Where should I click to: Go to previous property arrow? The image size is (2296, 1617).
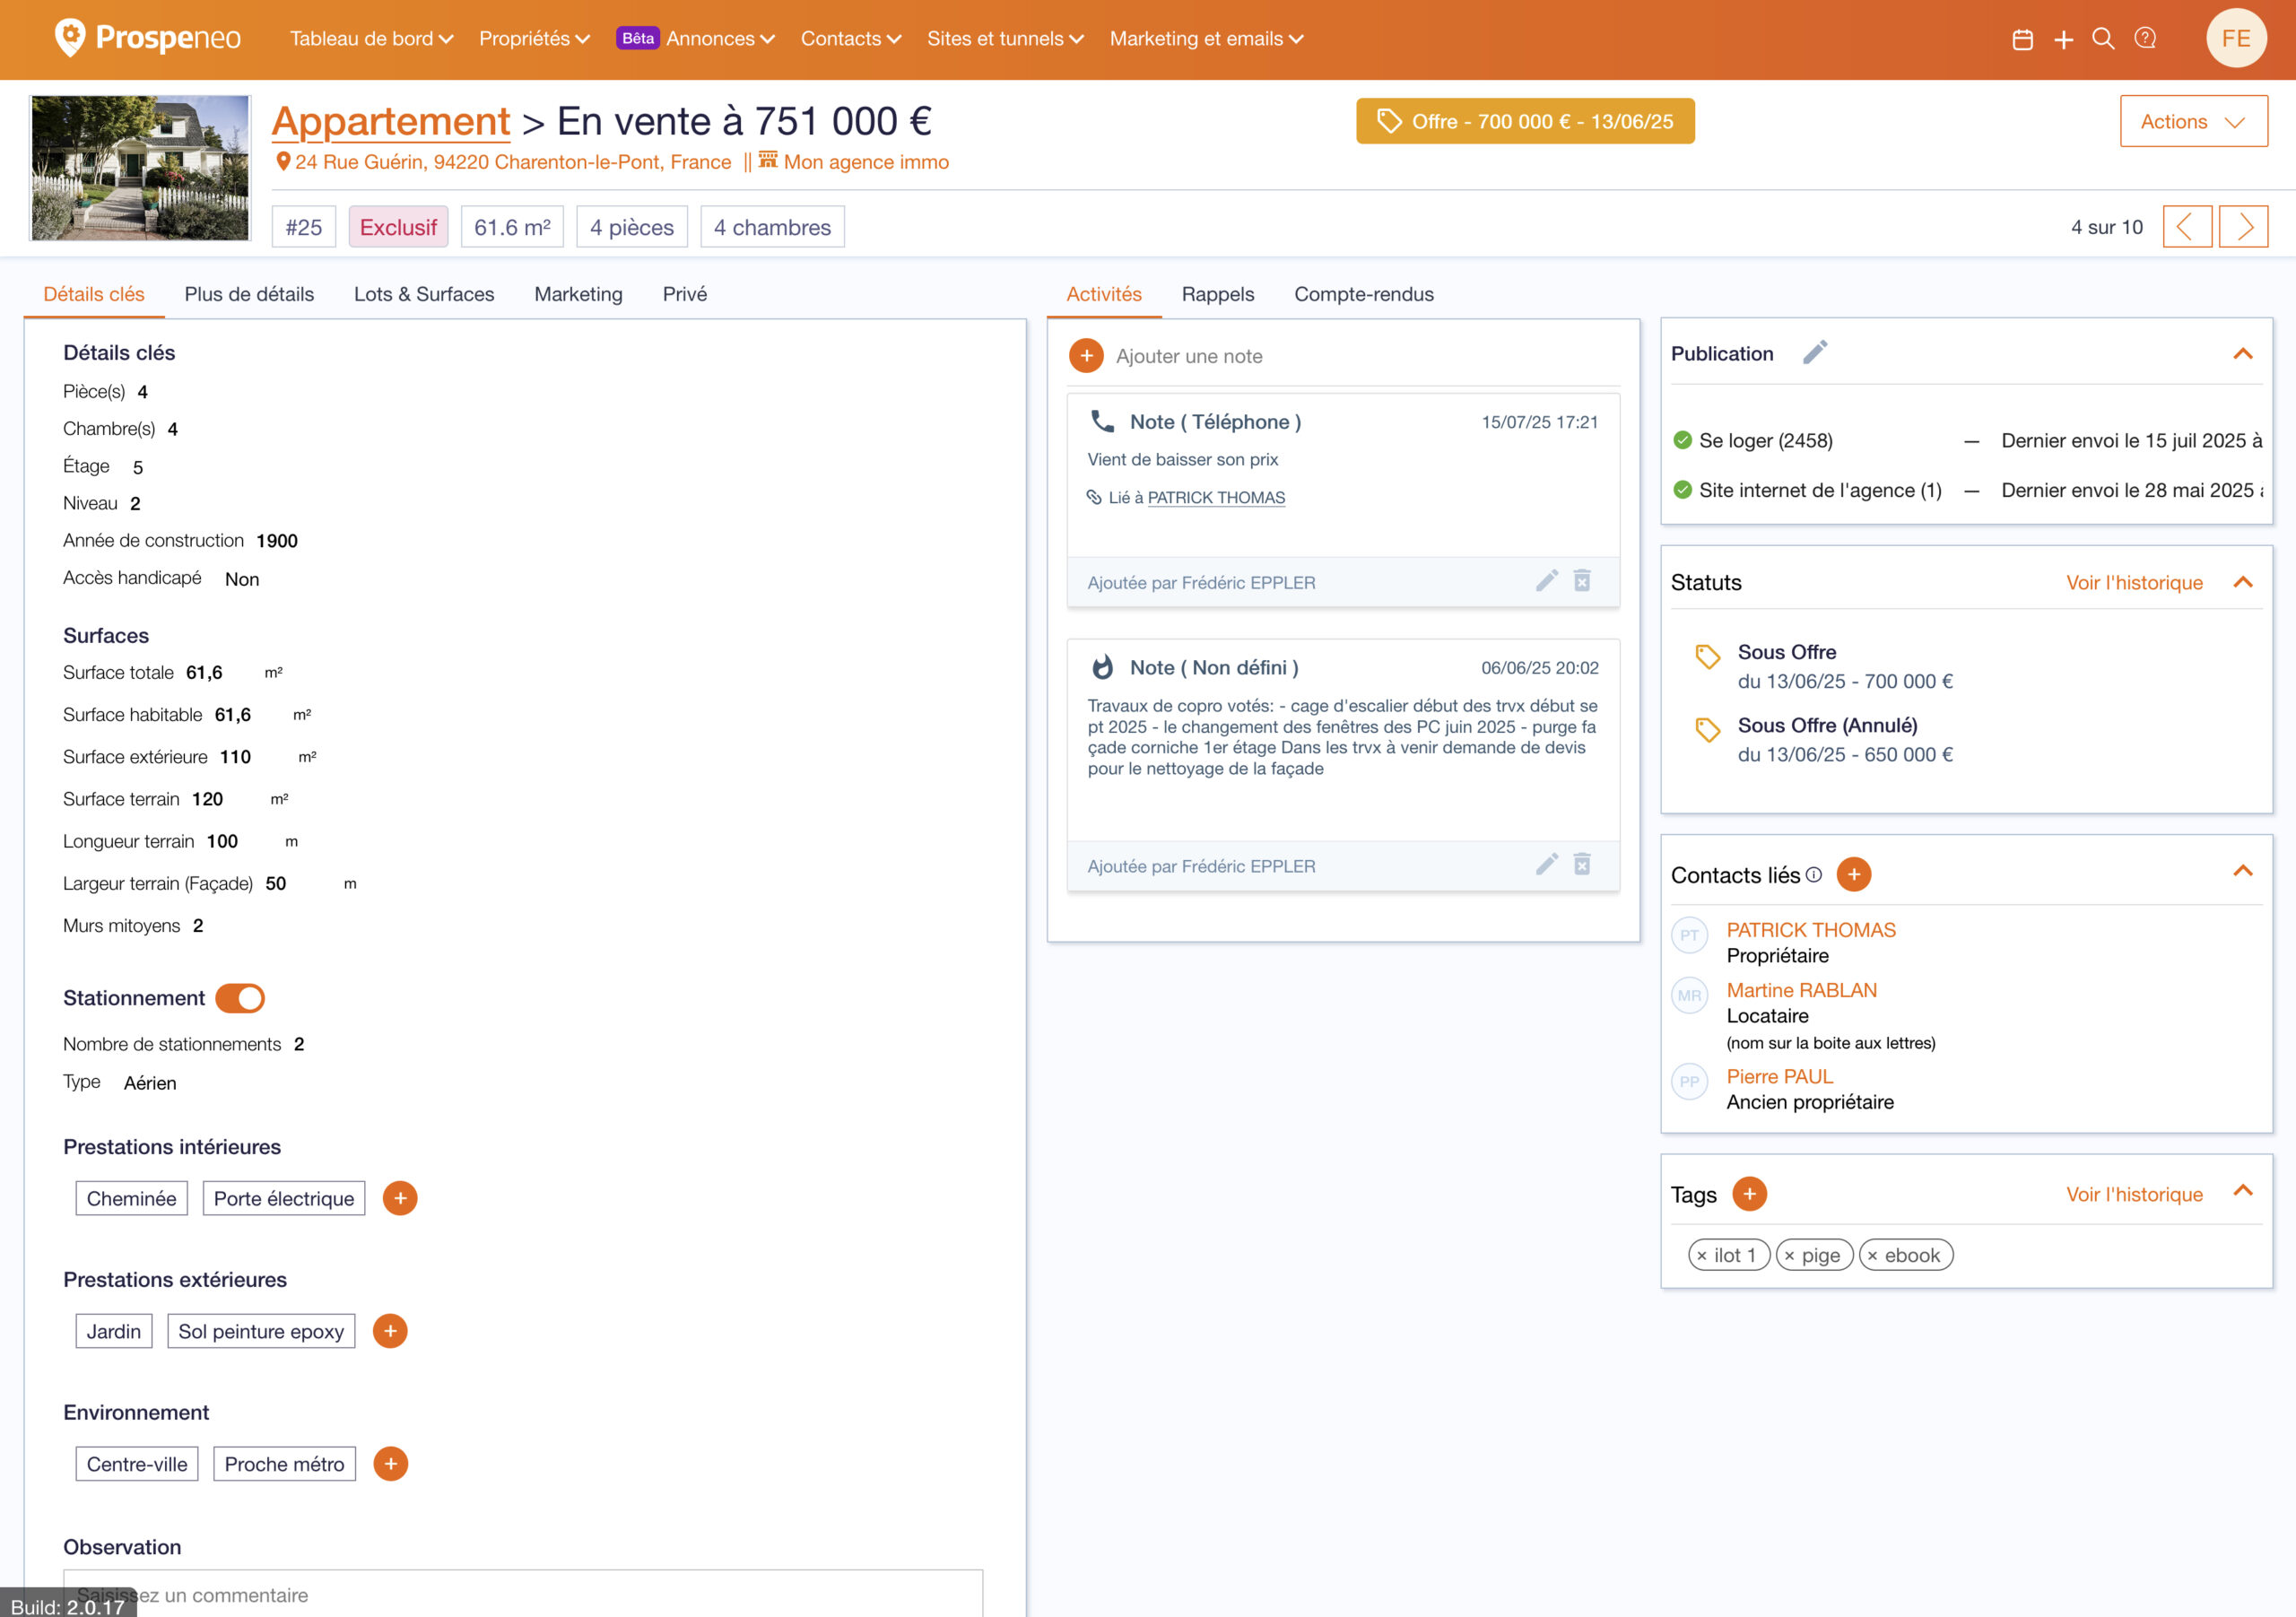2187,227
